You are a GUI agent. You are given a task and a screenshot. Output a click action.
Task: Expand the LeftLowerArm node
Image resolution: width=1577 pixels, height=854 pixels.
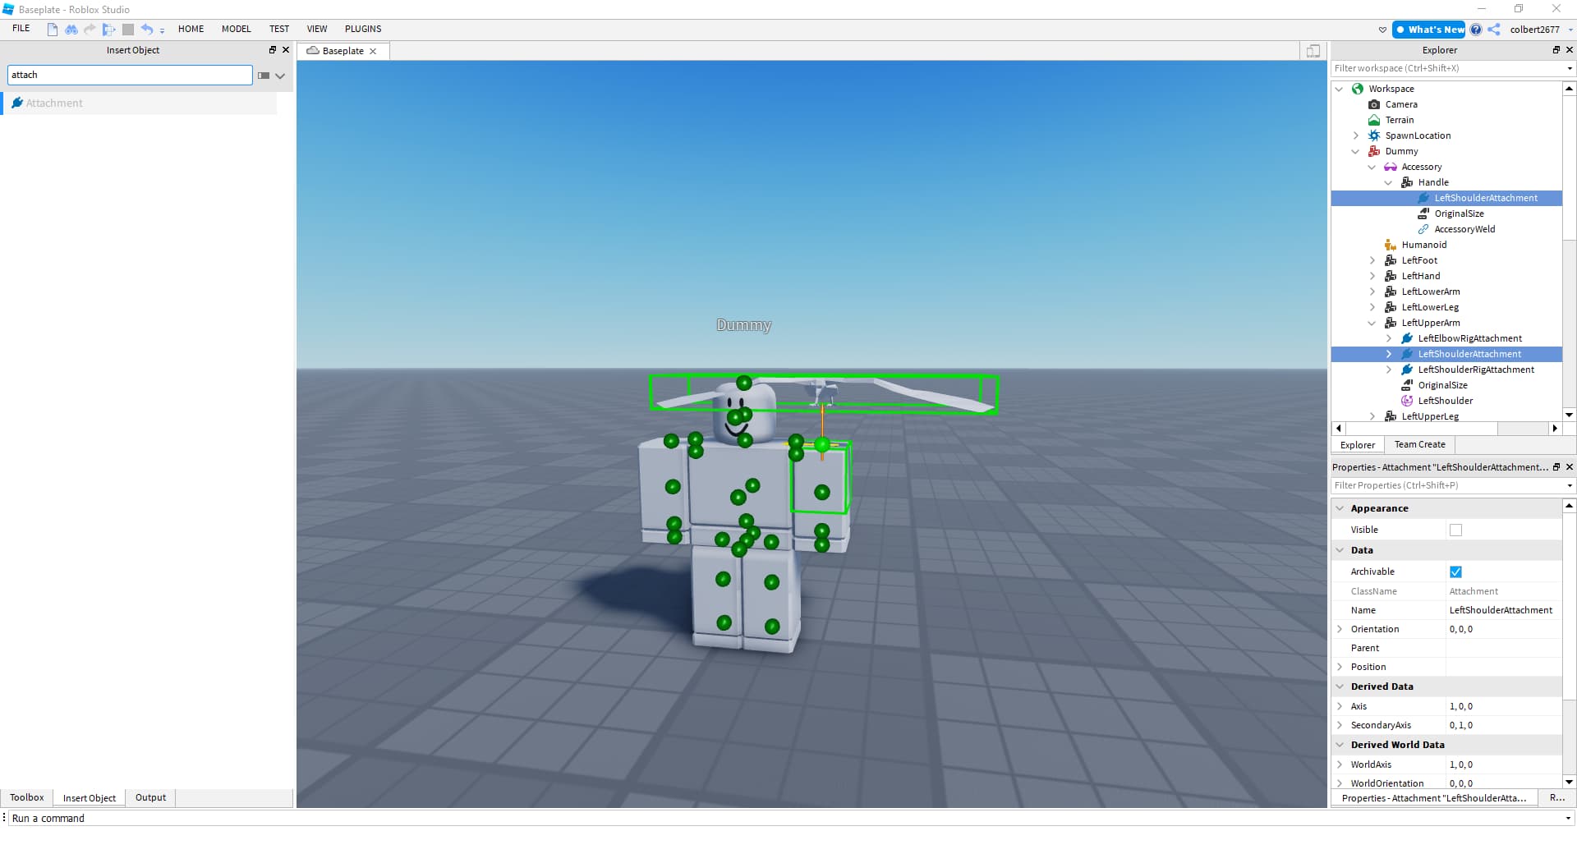[1372, 292]
